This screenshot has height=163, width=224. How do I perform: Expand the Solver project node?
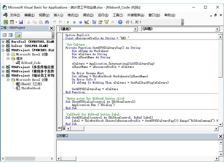[x=3, y=46]
